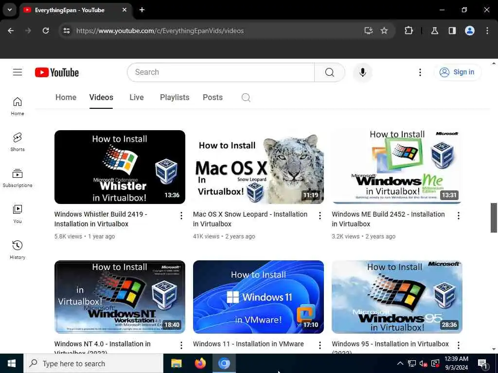Open options for Windows ME Build 2452 video
The image size is (498, 373).
pyautogui.click(x=458, y=216)
